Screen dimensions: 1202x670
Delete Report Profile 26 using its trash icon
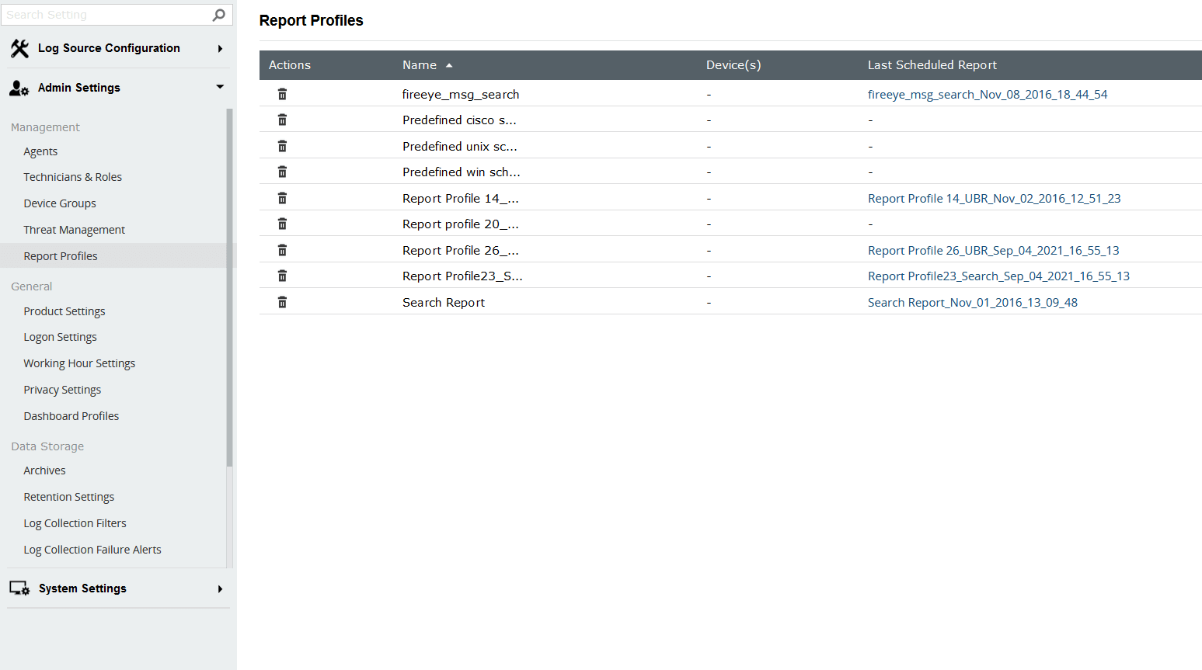tap(281, 249)
